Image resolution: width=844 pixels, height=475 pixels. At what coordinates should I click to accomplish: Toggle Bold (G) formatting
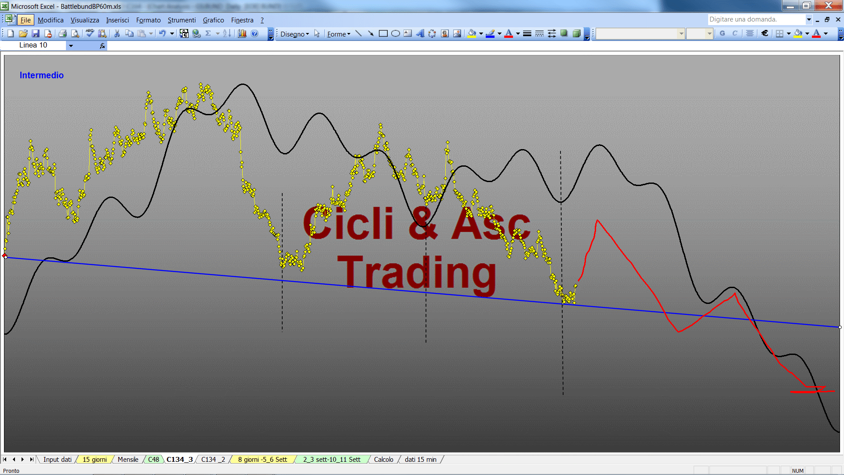(722, 33)
